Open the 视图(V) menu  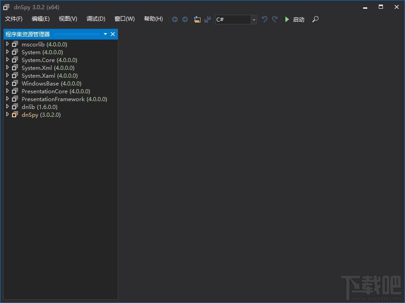pos(68,19)
